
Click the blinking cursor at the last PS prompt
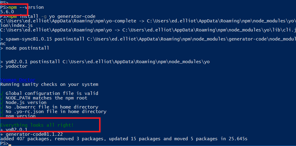coord(10,145)
